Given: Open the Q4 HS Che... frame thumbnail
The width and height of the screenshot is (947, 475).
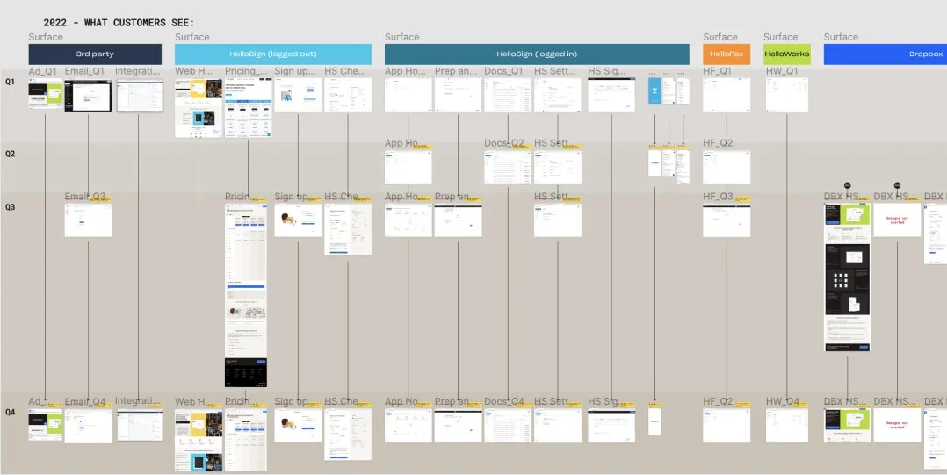Looking at the screenshot, I should pos(348,435).
